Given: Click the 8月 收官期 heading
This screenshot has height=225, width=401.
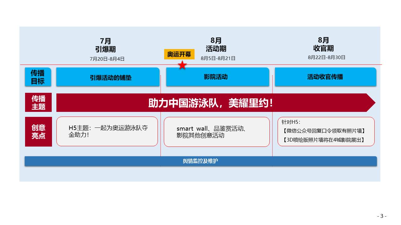Looking at the screenshot, I should [x=324, y=44].
